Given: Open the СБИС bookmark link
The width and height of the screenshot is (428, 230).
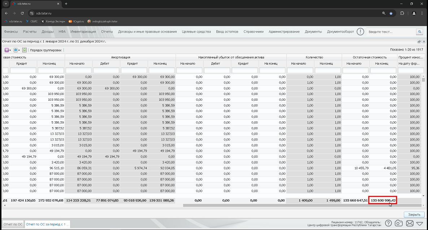Looking at the screenshot, I should click(32, 21).
